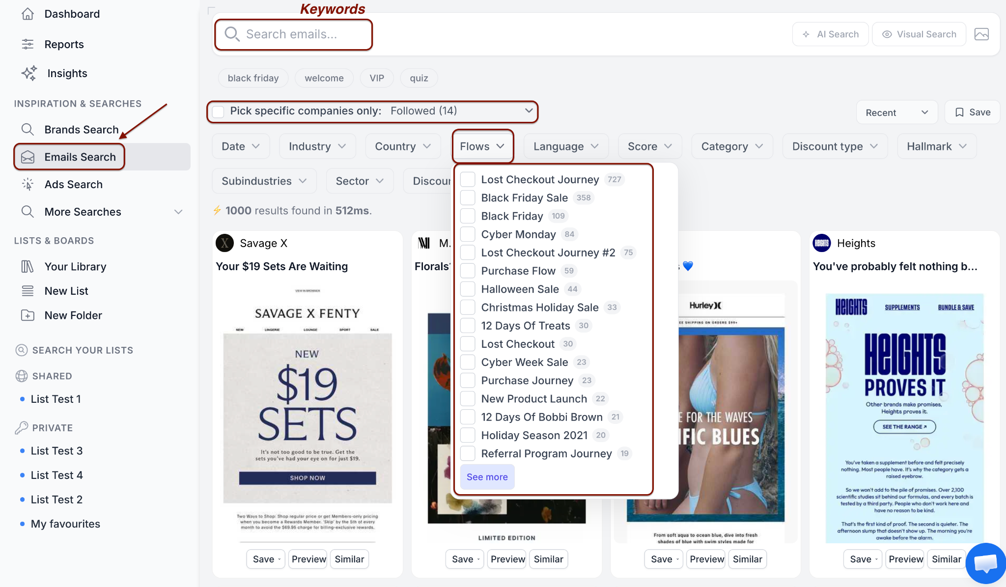Open Your Library in sidebar
The height and width of the screenshot is (587, 1006).
click(75, 266)
